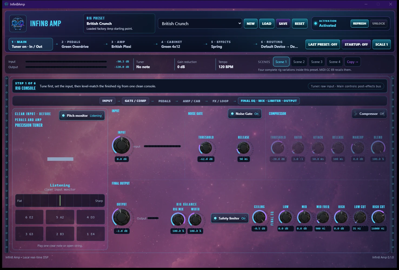Switch to 5 · EFFECTS Spring tab
The image size is (399, 270).
[230, 44]
